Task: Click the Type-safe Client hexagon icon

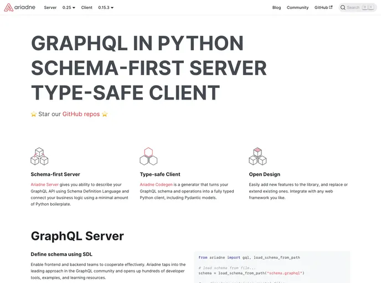Action: click(148, 156)
